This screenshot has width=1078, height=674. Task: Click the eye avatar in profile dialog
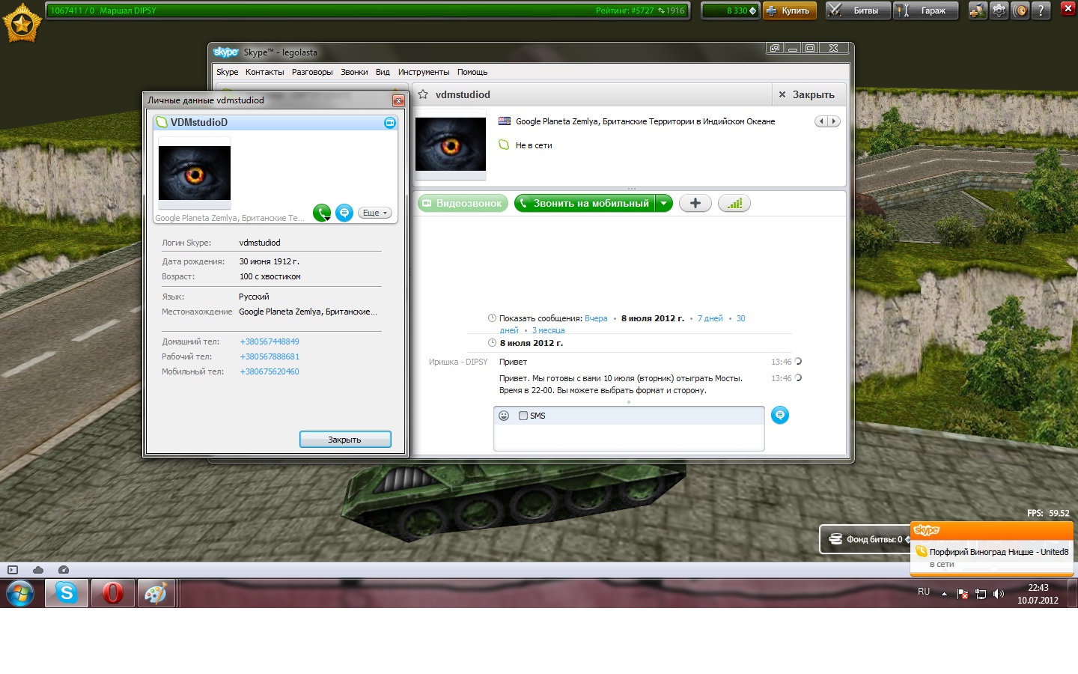[x=195, y=173]
